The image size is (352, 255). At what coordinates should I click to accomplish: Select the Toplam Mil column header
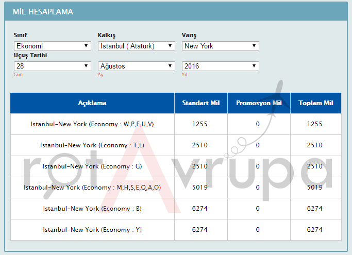(316, 103)
